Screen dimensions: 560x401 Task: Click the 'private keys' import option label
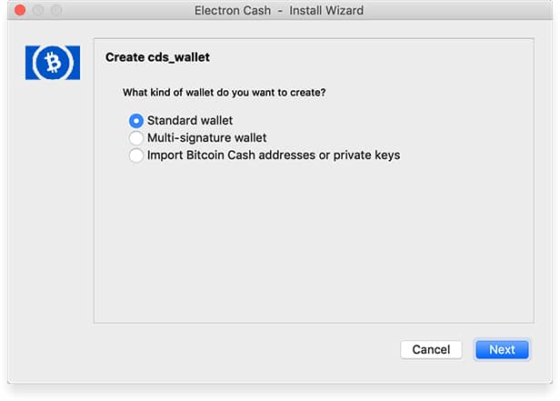[x=274, y=155]
